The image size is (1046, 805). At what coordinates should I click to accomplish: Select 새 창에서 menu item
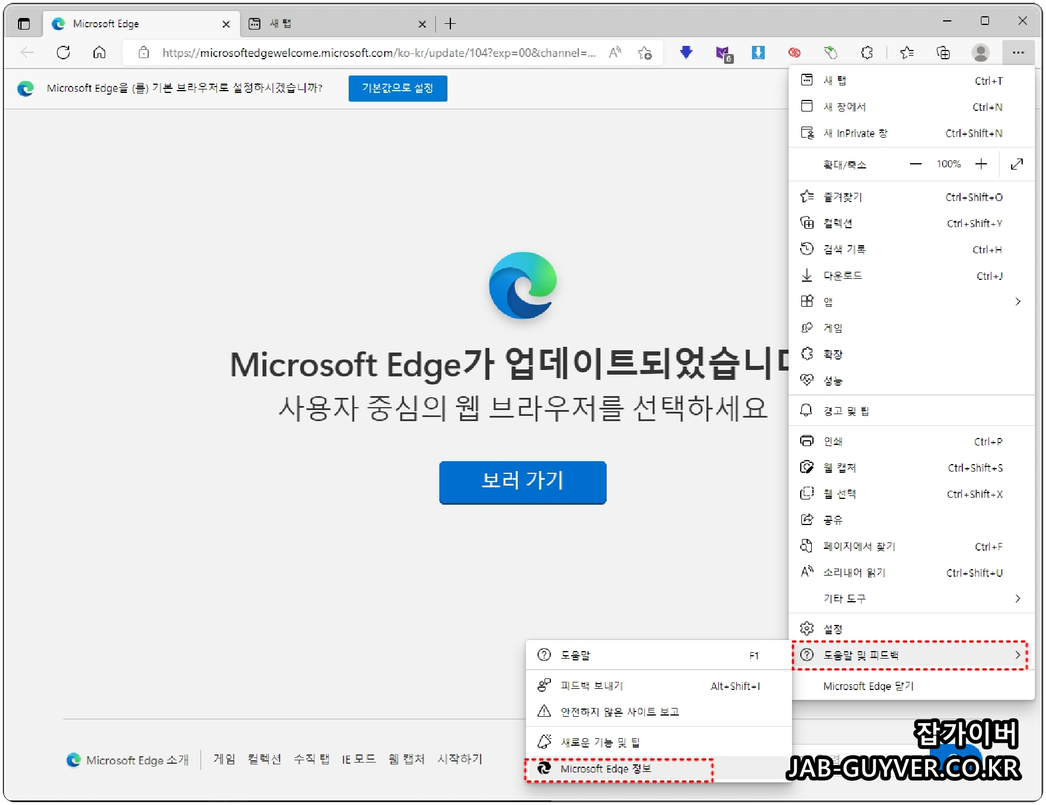click(x=911, y=107)
